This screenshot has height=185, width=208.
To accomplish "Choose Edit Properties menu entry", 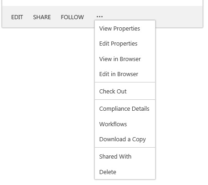I will pyautogui.click(x=125, y=44).
